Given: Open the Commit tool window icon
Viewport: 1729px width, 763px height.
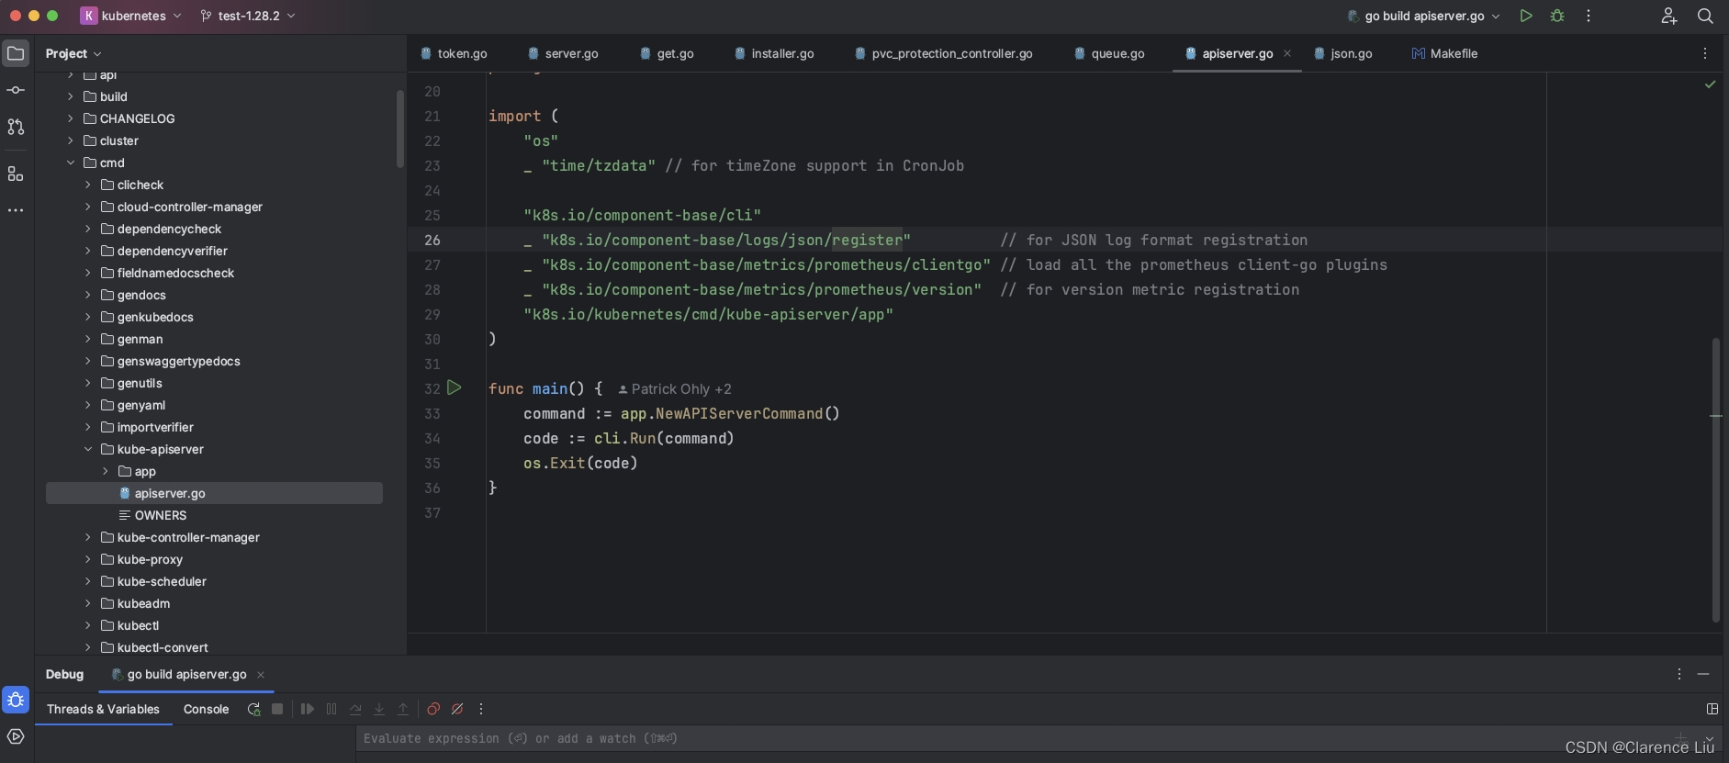Looking at the screenshot, I should pyautogui.click(x=16, y=90).
